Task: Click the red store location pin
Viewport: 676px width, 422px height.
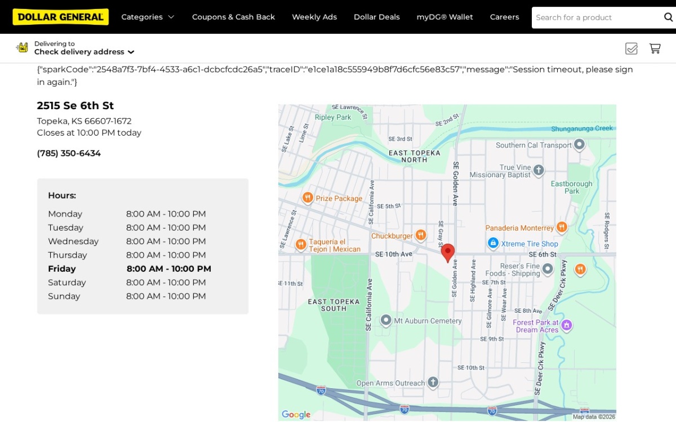Action: point(448,253)
